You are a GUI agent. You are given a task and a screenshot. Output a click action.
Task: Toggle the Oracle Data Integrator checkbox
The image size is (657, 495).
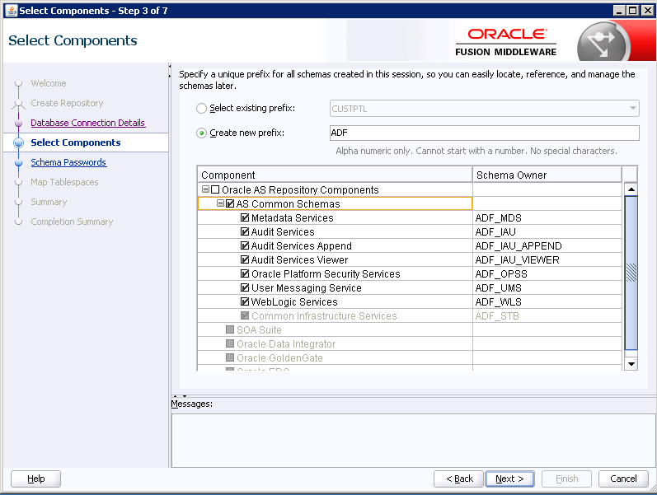point(230,343)
